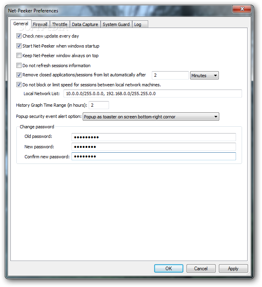The image size is (262, 287).
Task: Open the Minutes time unit dropdown
Action: click(204, 76)
